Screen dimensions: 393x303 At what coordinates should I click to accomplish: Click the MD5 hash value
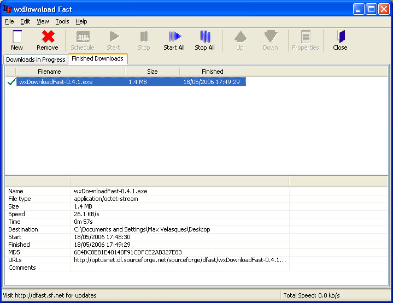[128, 252]
